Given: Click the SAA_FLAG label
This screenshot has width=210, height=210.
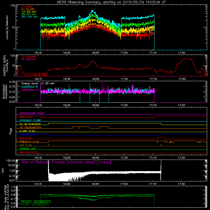Looking at the screenshot, I should [26, 138].
